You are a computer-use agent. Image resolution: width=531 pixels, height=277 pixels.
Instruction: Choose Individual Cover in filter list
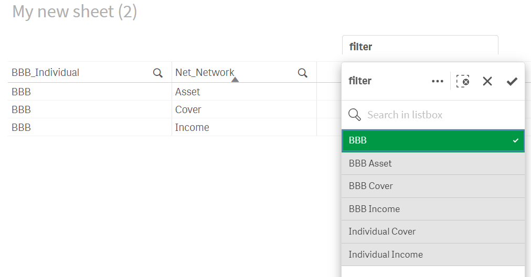433,231
